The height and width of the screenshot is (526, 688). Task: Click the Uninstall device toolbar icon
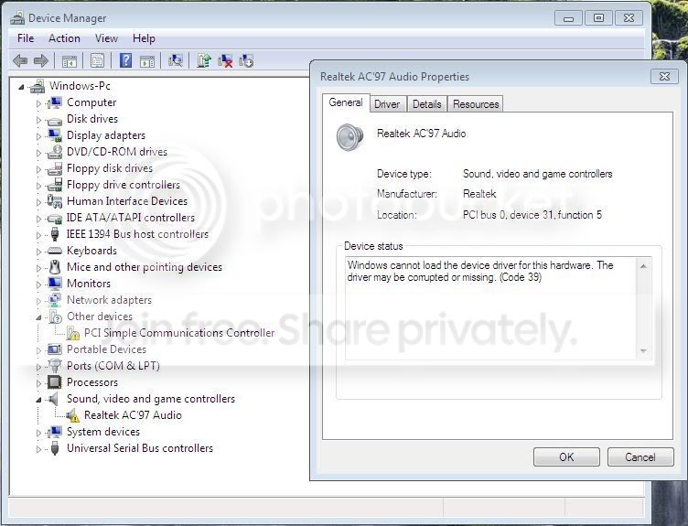coord(225,60)
